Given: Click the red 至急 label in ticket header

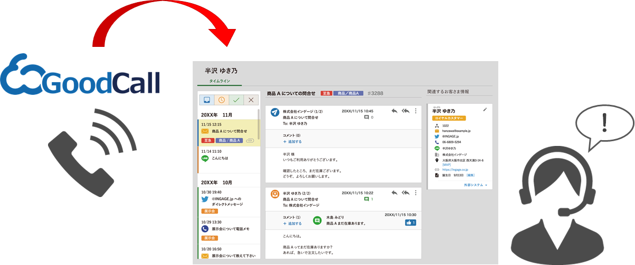Looking at the screenshot, I should point(326,93).
